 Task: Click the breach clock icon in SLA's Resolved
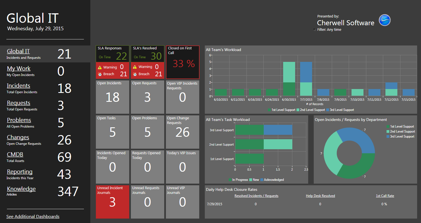tap(135, 74)
